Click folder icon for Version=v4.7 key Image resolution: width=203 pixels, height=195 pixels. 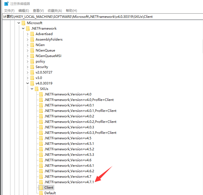tap(41, 177)
